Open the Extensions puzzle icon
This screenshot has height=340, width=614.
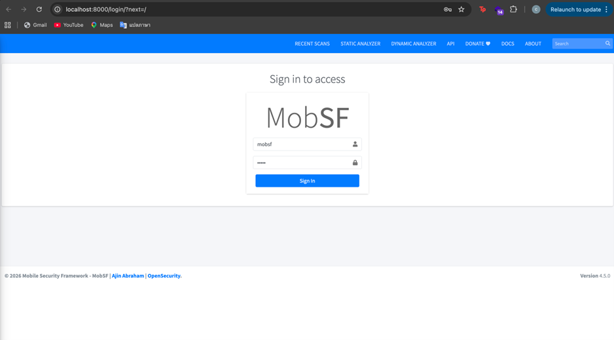(514, 9)
